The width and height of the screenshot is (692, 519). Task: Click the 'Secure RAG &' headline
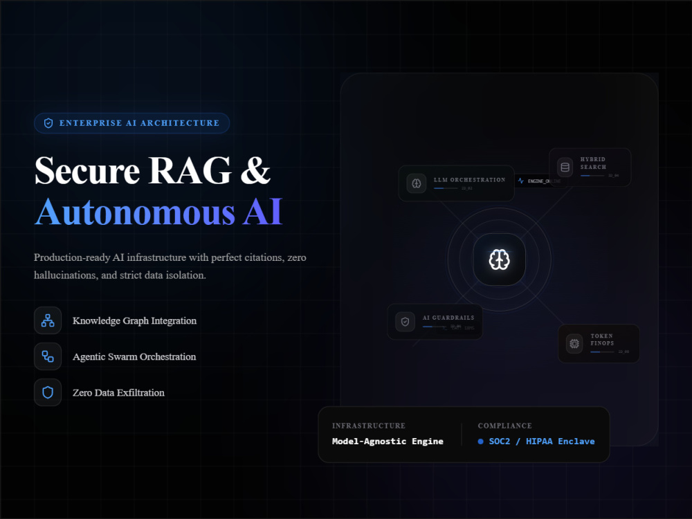click(152, 170)
